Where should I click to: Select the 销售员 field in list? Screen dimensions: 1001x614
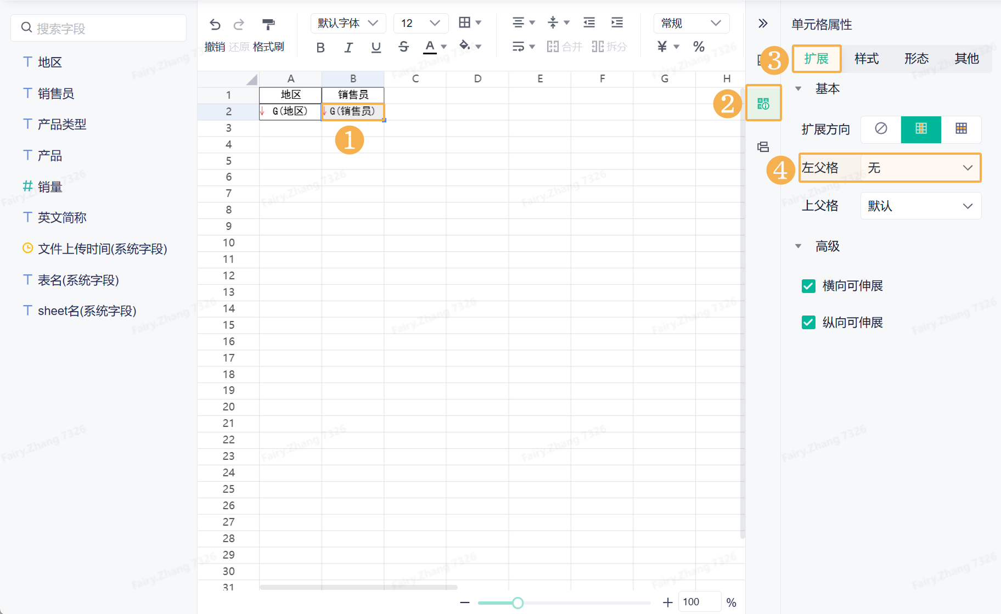(x=56, y=93)
